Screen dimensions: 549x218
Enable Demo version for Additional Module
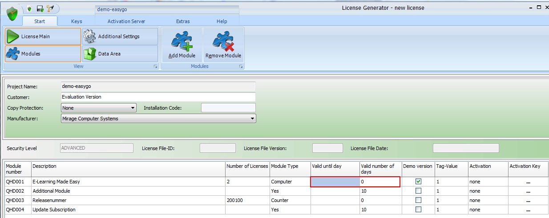[x=418, y=191]
